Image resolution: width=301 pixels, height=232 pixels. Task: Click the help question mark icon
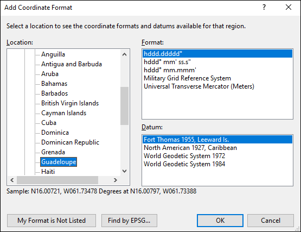[264, 8]
